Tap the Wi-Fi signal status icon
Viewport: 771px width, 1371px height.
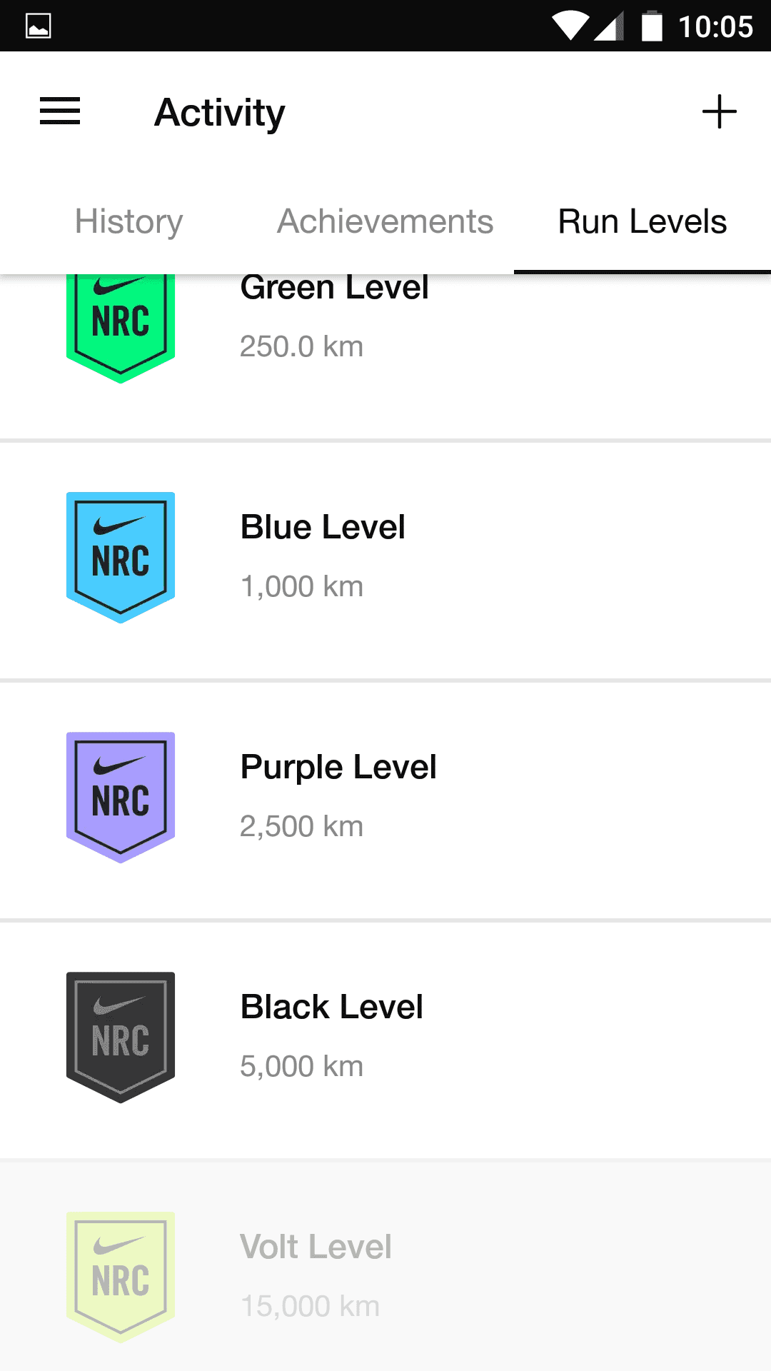pyautogui.click(x=570, y=26)
